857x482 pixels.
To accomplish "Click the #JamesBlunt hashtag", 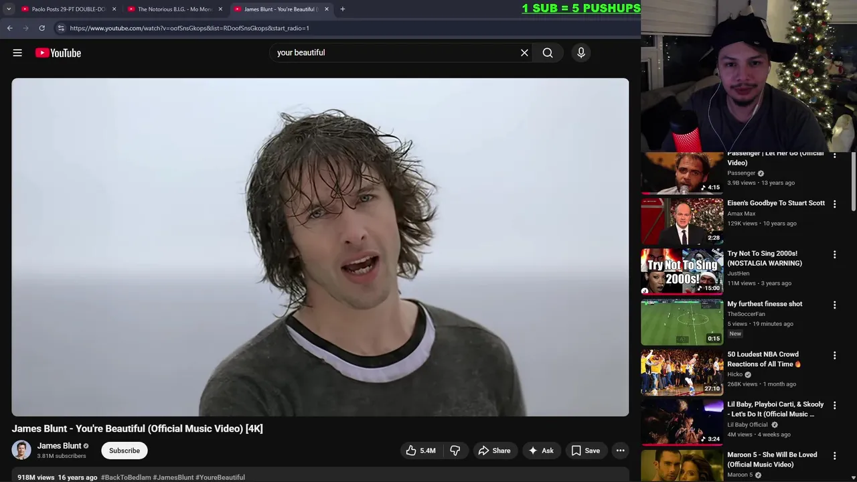I will pyautogui.click(x=173, y=477).
